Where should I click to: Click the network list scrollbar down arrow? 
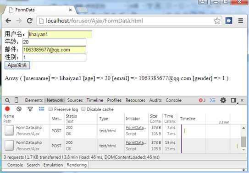[243, 150]
